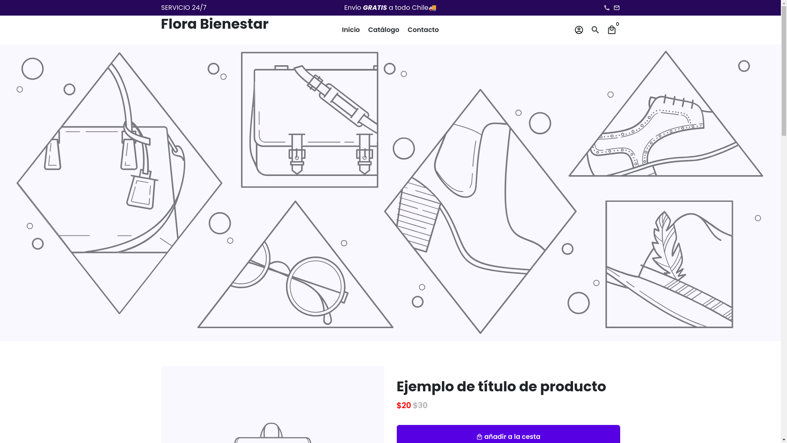Open the shopping bag cart icon
The image size is (787, 443).
(x=612, y=30)
